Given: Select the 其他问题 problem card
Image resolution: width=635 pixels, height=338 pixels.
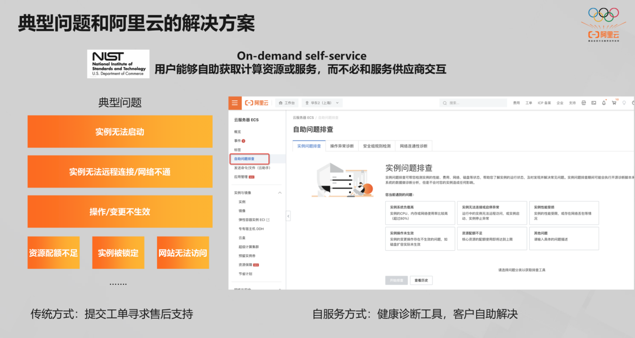Looking at the screenshot, I should [564, 239].
